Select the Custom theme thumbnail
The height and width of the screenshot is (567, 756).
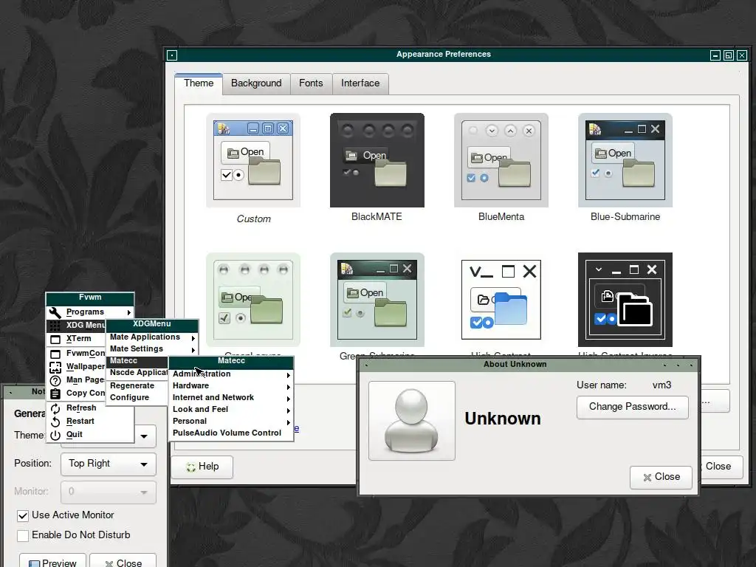tap(253, 160)
